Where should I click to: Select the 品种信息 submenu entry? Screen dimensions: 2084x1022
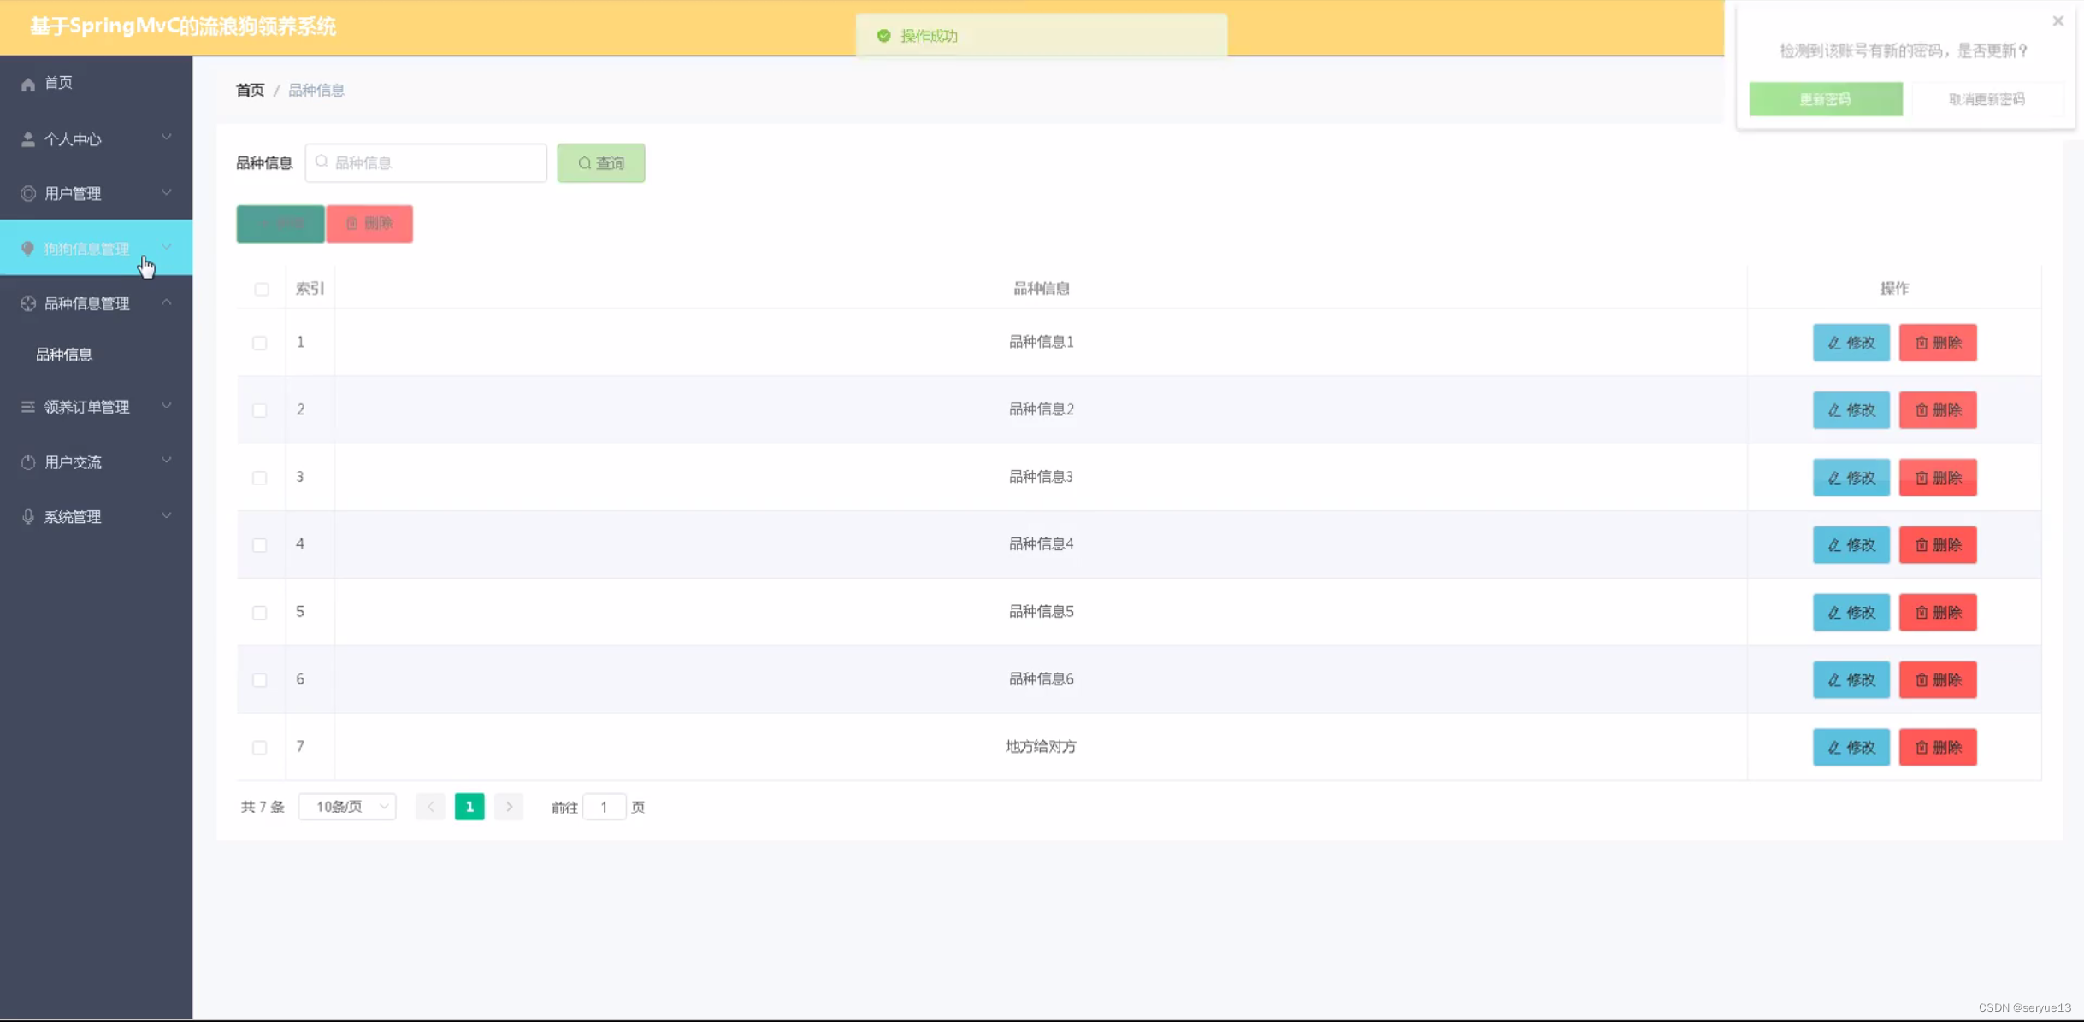point(64,355)
